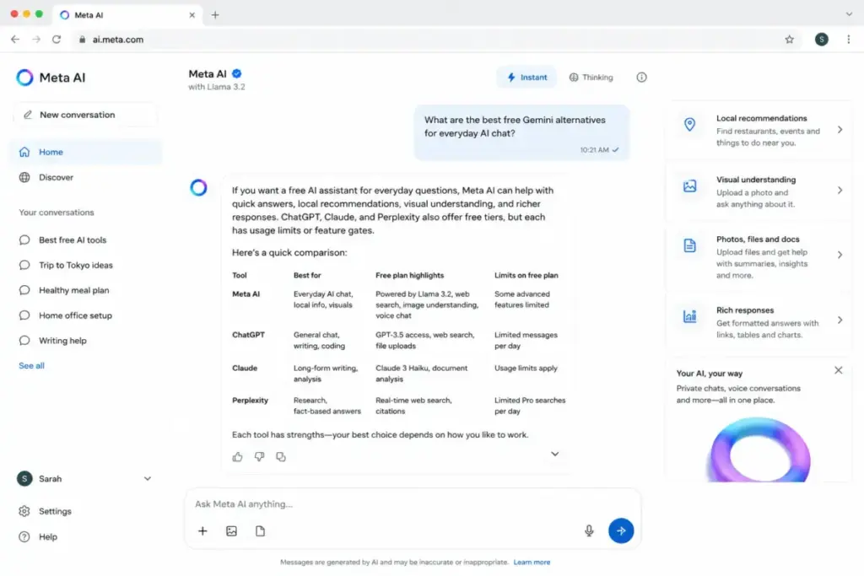Open the info icon beside Thinking
The width and height of the screenshot is (864, 576).
(641, 77)
